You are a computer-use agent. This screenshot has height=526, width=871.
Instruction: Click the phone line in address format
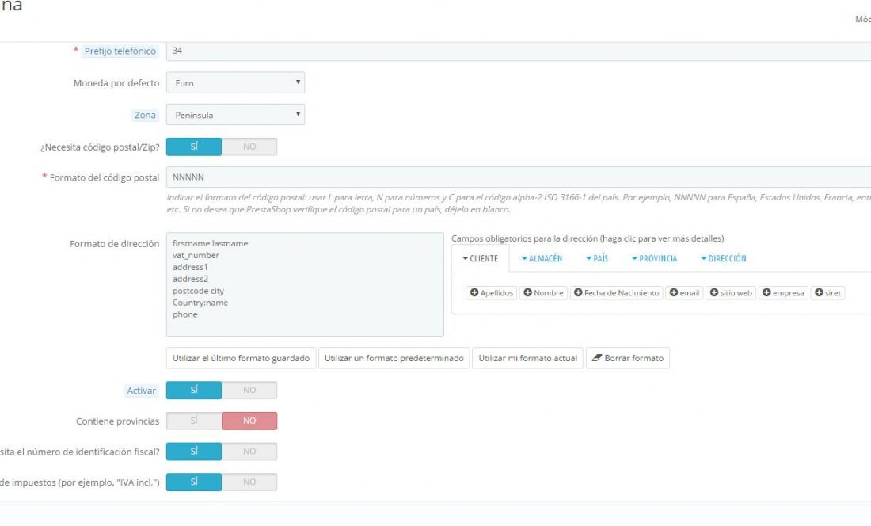point(185,314)
